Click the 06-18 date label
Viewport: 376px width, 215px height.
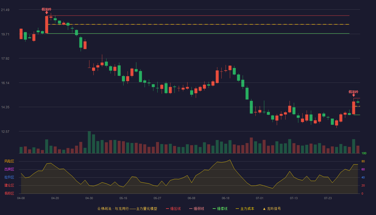tap(226, 198)
